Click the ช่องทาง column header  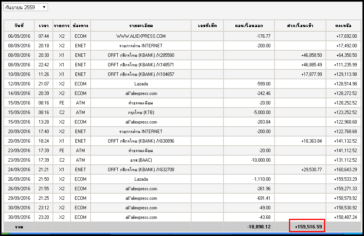80,26
